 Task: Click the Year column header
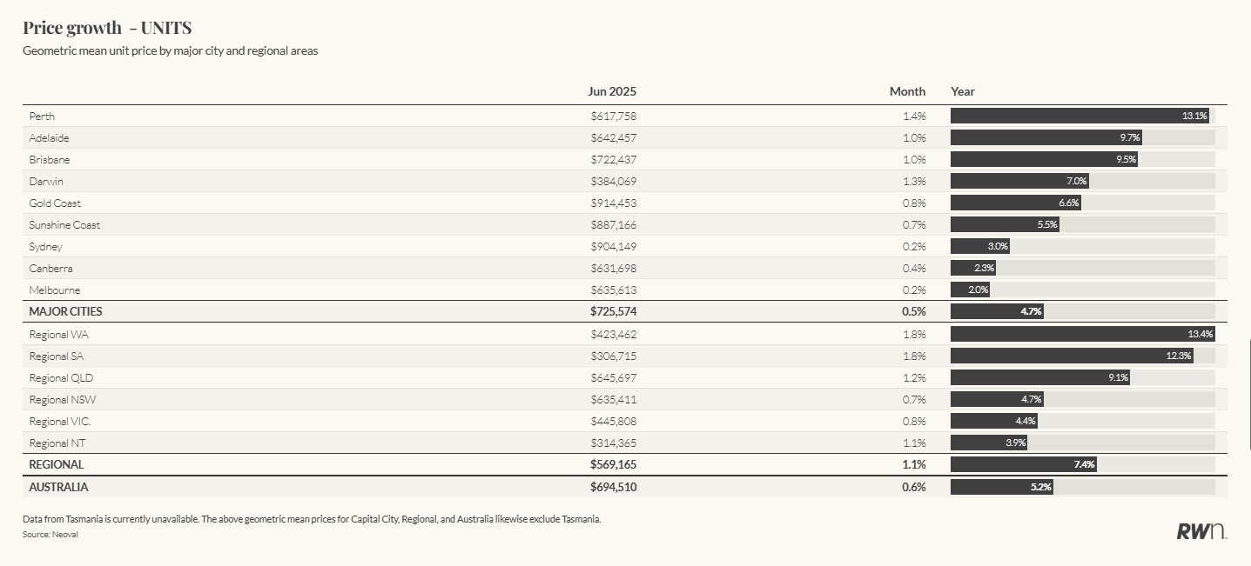pos(963,91)
